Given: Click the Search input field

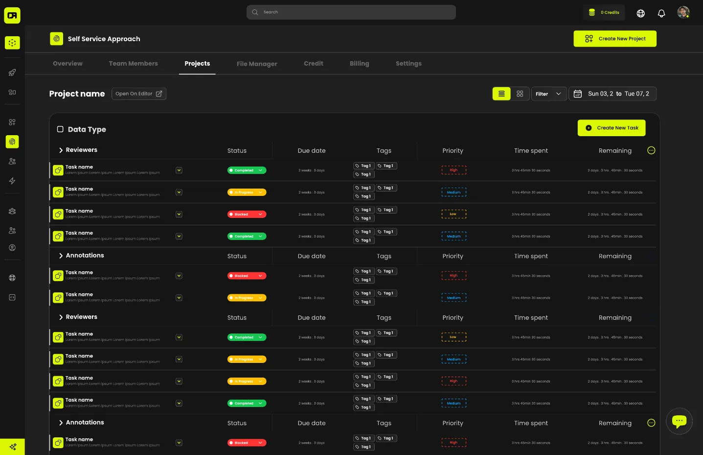Looking at the screenshot, I should pos(351,12).
